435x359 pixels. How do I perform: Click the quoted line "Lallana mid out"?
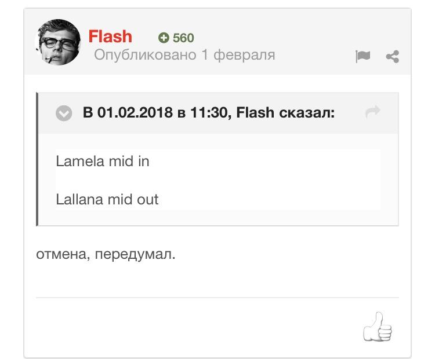[x=107, y=200]
